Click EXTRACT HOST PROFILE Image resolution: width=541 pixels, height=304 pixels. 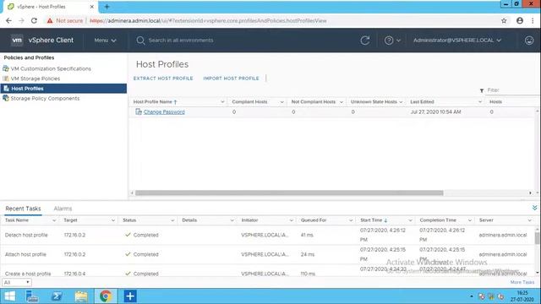(x=163, y=79)
